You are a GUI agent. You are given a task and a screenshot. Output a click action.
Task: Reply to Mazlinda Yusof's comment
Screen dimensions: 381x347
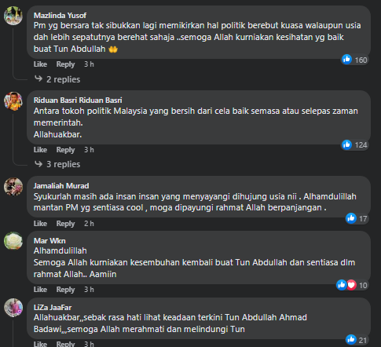(x=65, y=64)
